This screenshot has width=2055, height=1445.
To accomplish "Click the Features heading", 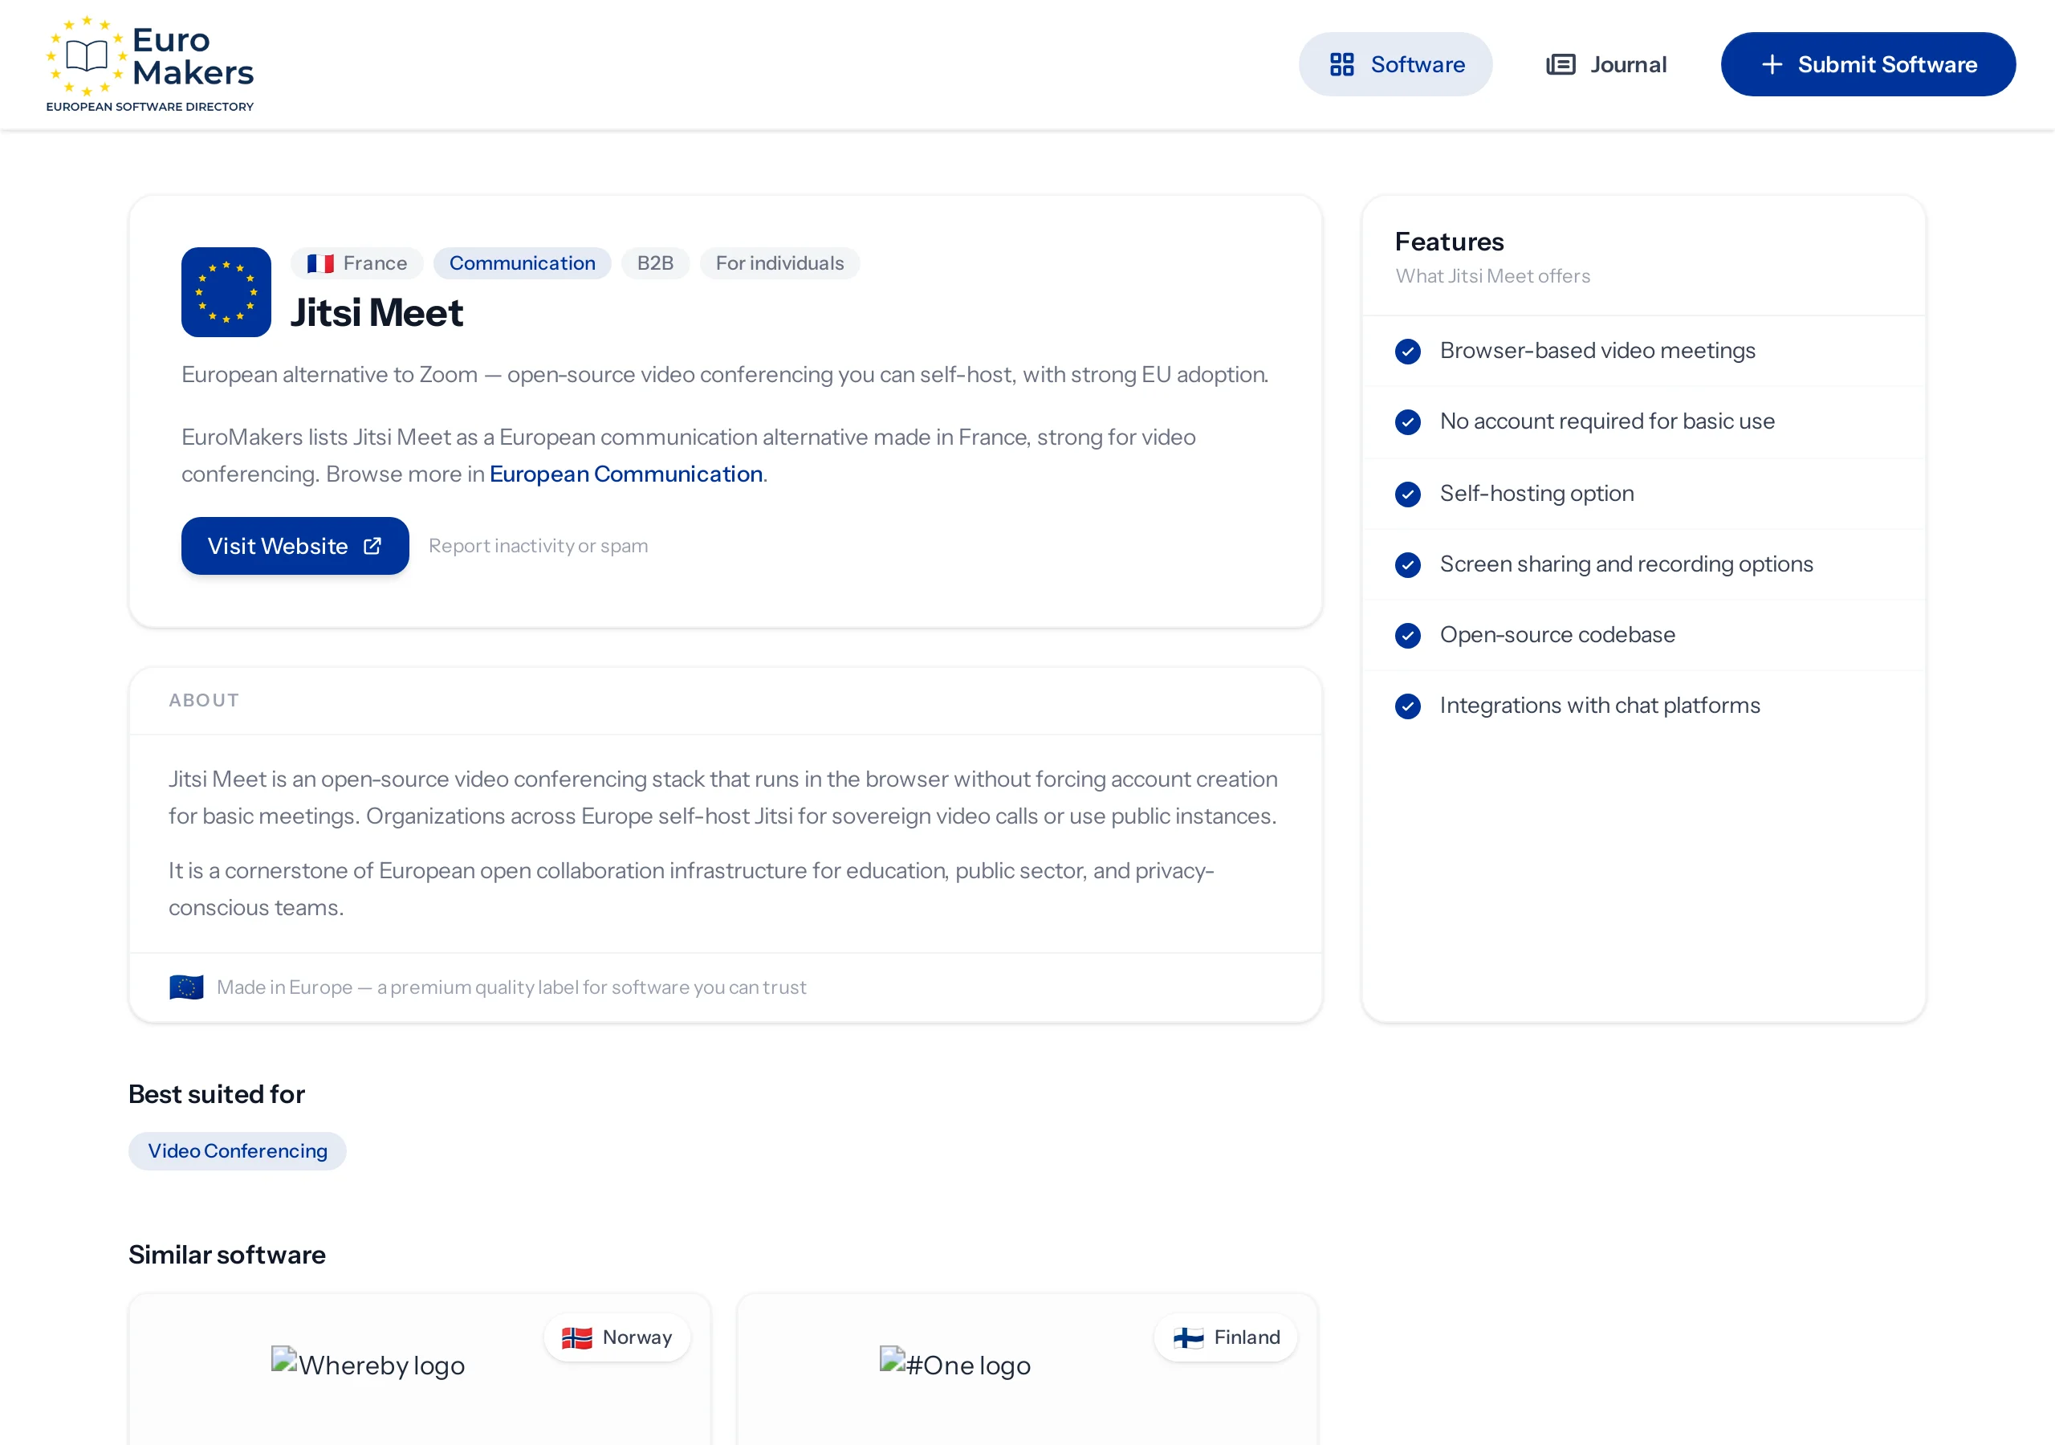I will tap(1449, 242).
